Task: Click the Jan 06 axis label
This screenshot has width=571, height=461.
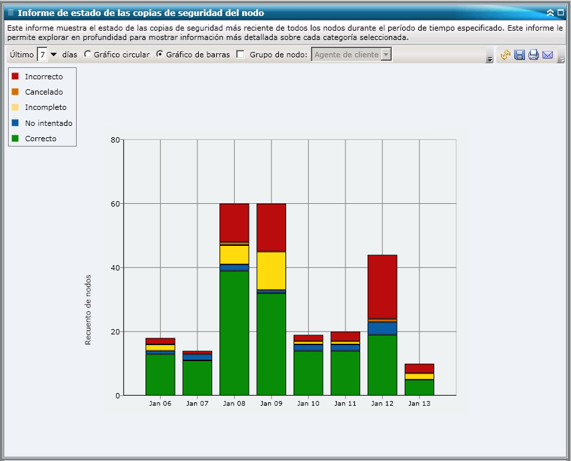Action: [159, 403]
